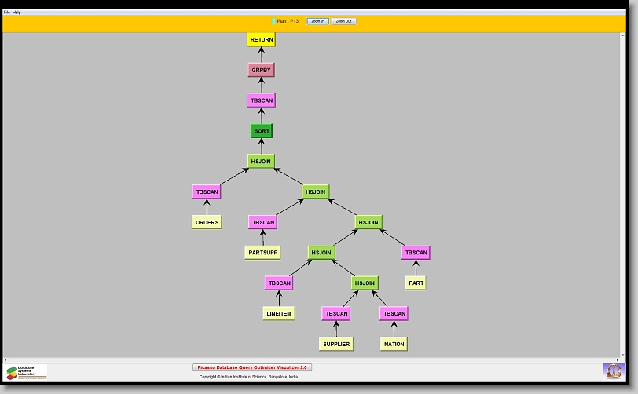The image size is (638, 394).
Task: Click the Zoom In button
Action: [x=317, y=21]
